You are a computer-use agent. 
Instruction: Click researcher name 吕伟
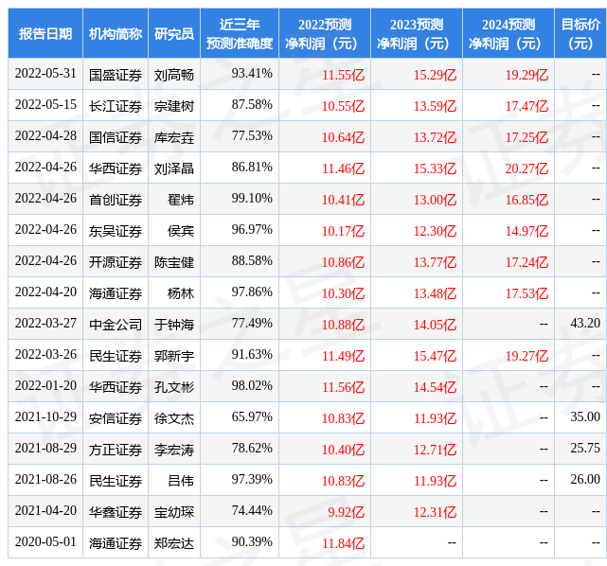click(181, 481)
